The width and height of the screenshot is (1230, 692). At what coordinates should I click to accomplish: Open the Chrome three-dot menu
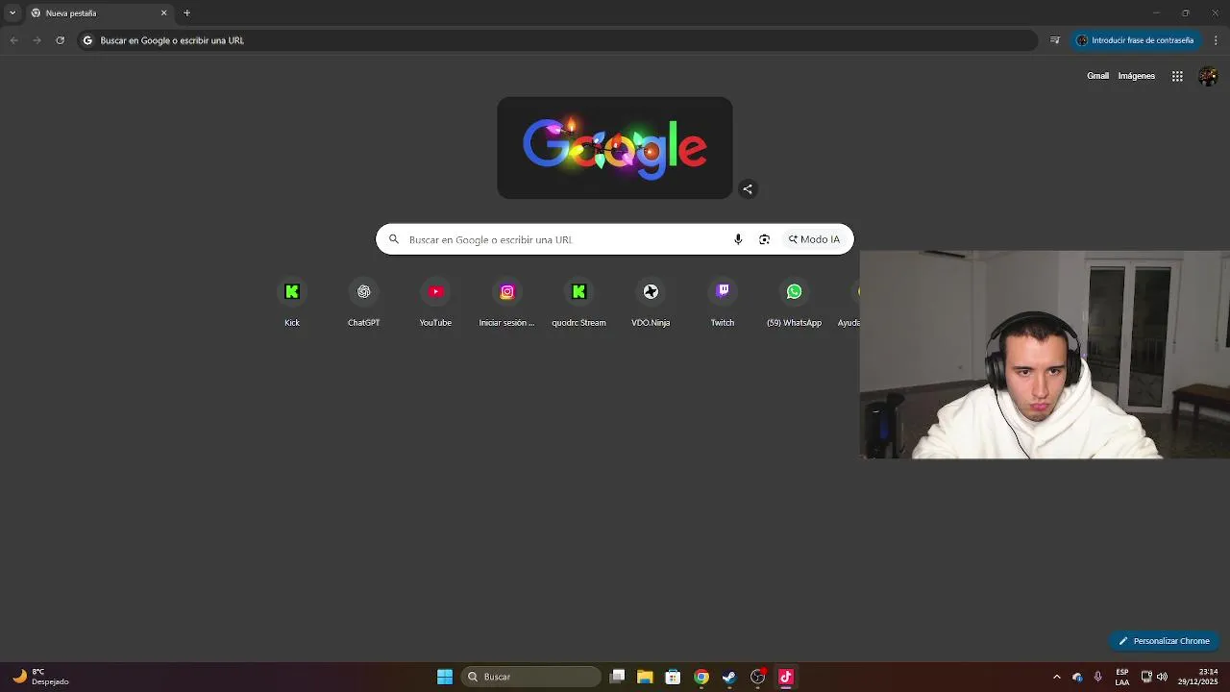(1217, 40)
